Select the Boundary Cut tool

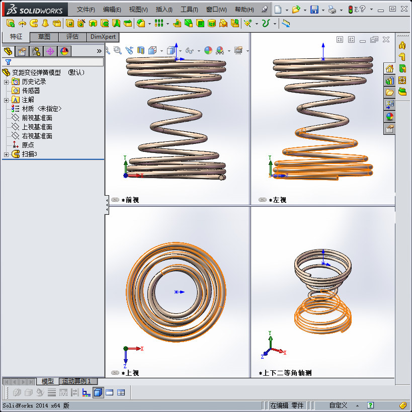tap(128, 23)
